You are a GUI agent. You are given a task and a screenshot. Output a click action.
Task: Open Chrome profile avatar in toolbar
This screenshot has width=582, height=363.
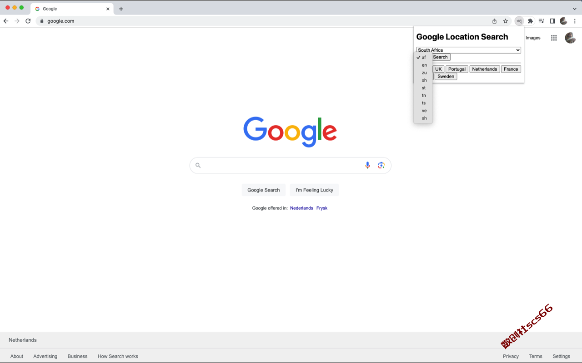coord(563,21)
